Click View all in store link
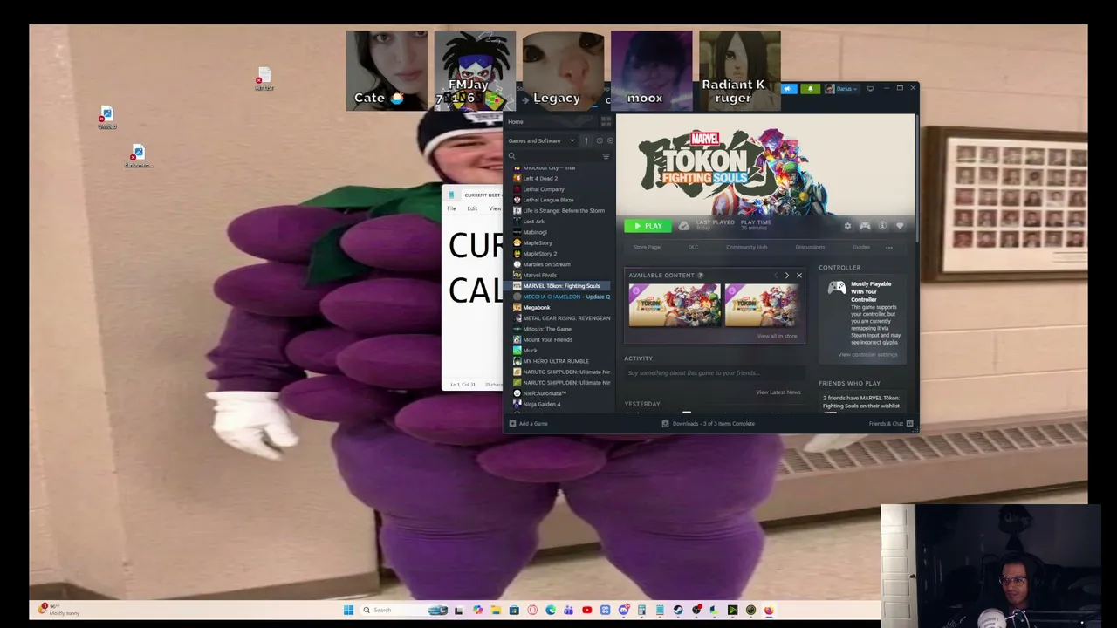Image resolution: width=1117 pixels, height=628 pixels. pos(777,336)
